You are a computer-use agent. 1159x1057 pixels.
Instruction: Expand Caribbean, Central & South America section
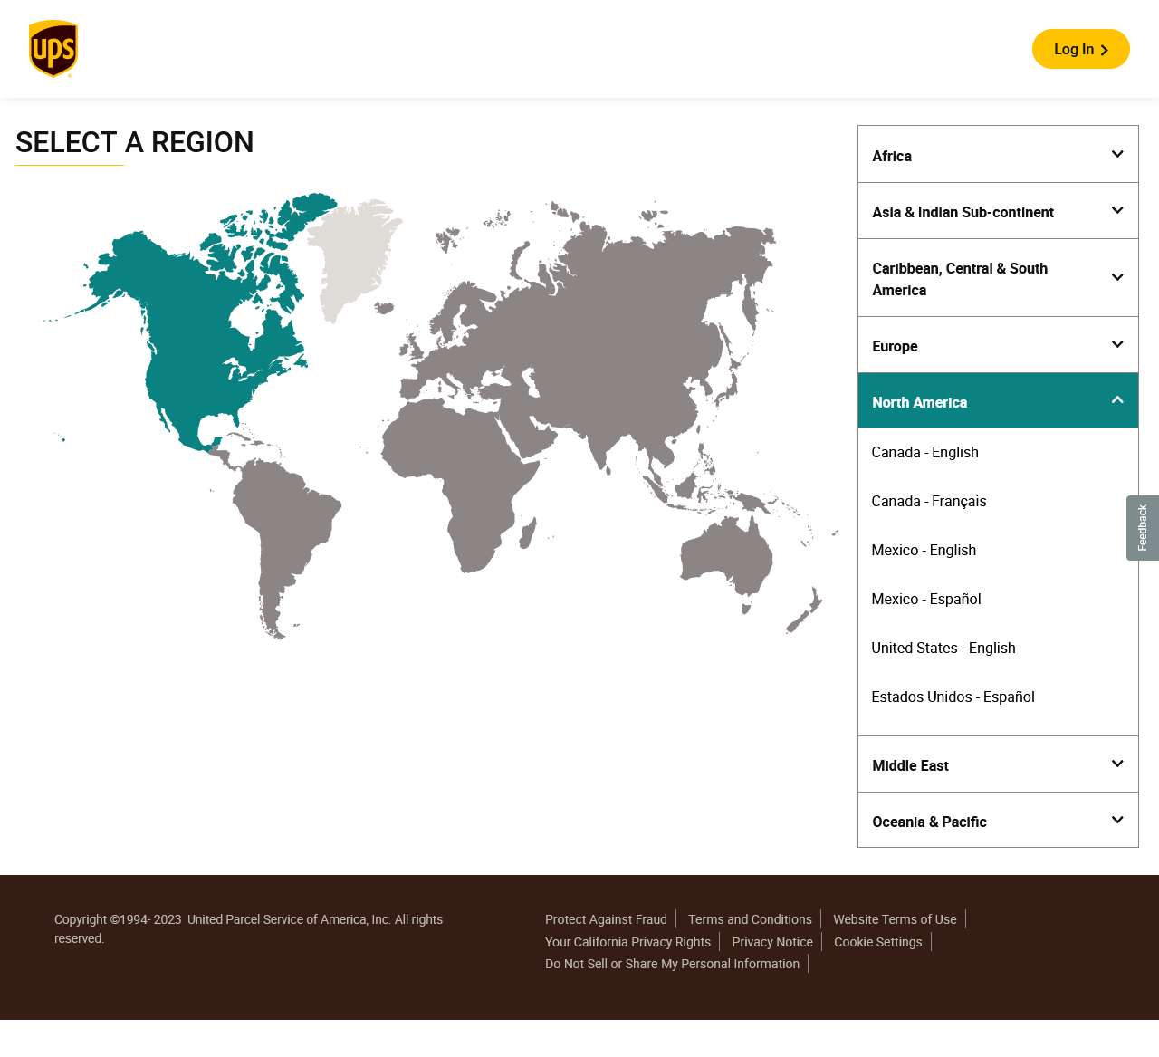998,278
